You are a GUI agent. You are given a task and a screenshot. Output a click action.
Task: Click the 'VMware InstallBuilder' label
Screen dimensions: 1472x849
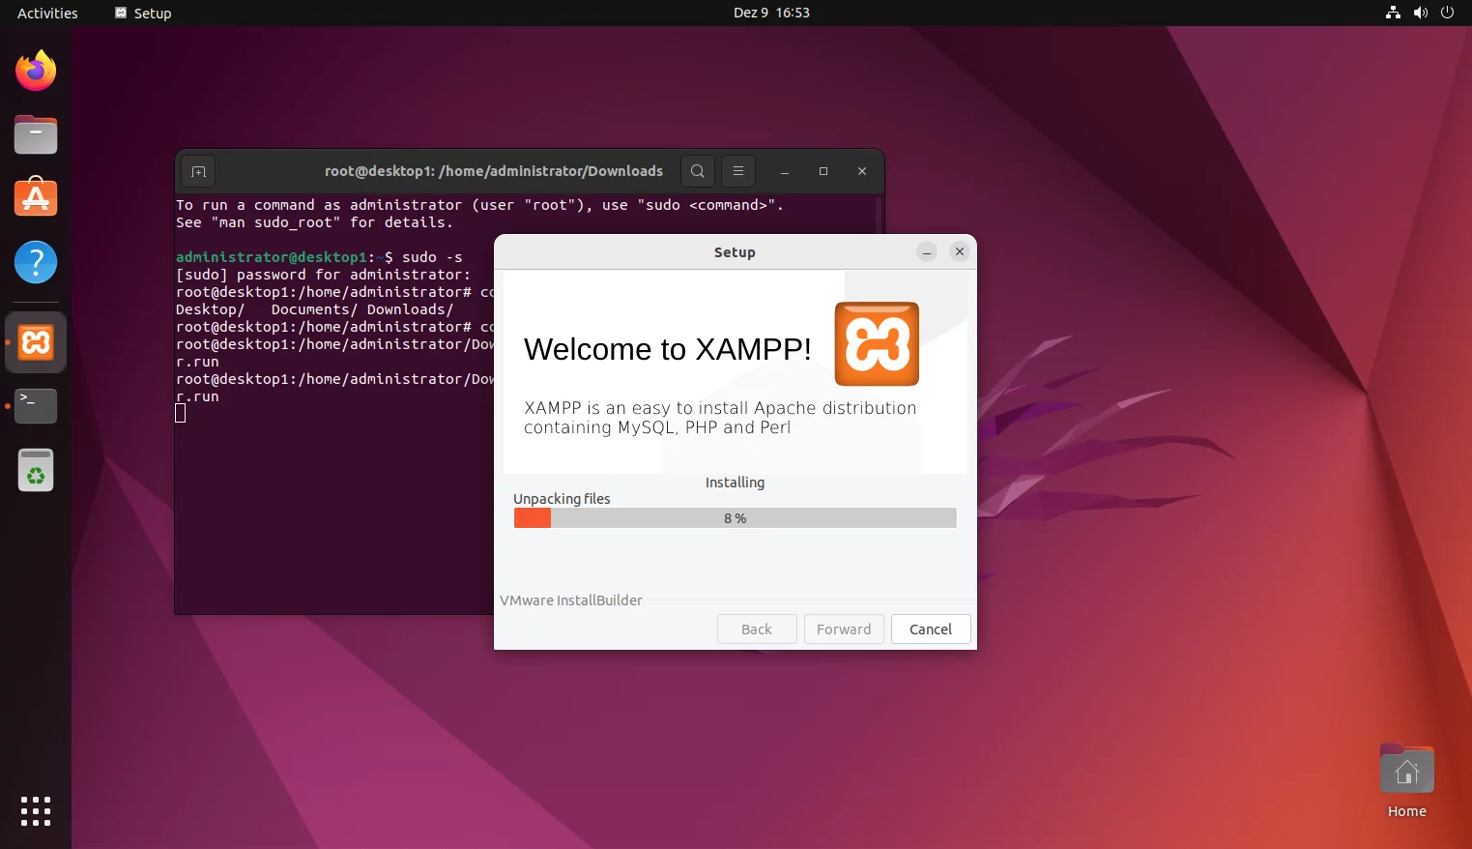click(571, 600)
